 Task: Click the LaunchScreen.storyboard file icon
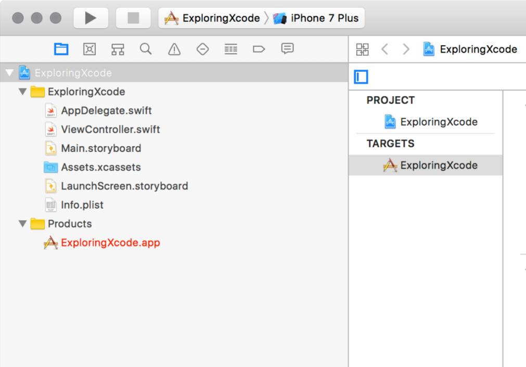click(50, 186)
